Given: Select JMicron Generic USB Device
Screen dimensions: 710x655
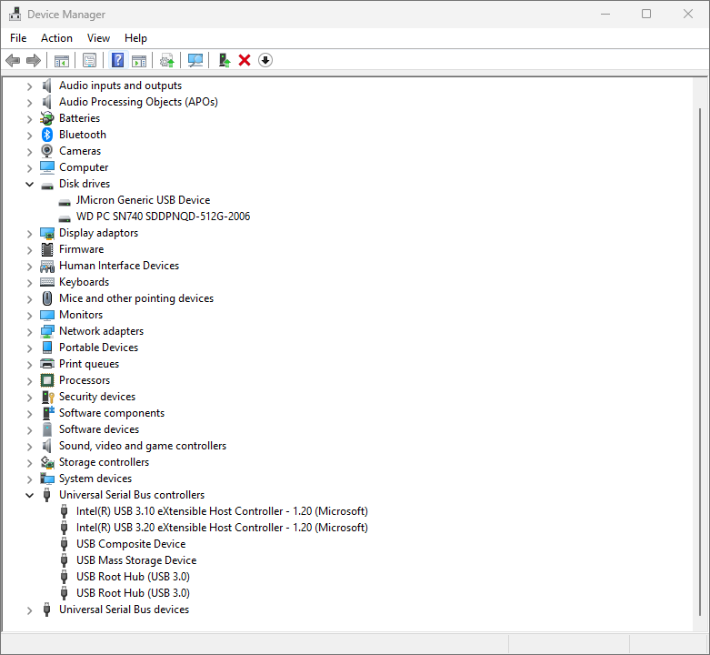Looking at the screenshot, I should [x=143, y=200].
